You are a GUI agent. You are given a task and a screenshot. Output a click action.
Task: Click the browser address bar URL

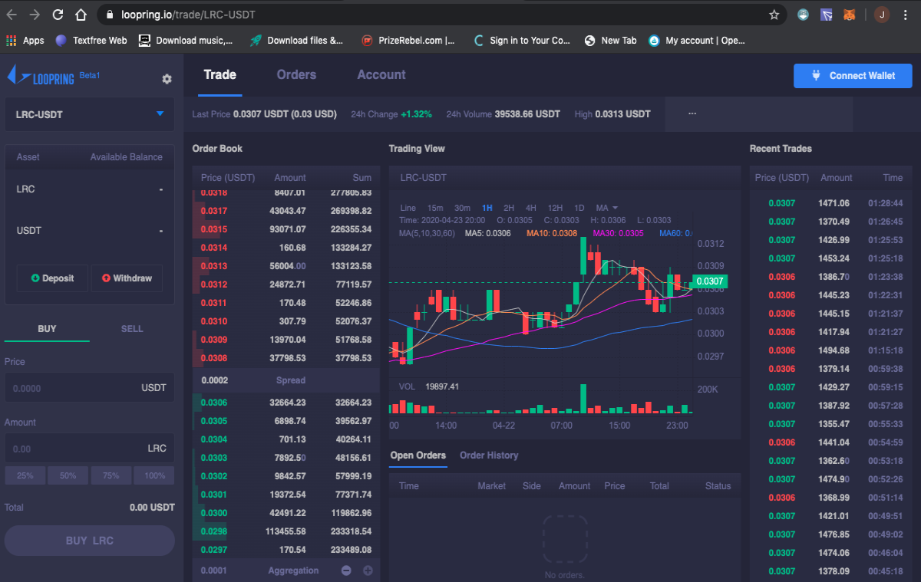point(189,15)
